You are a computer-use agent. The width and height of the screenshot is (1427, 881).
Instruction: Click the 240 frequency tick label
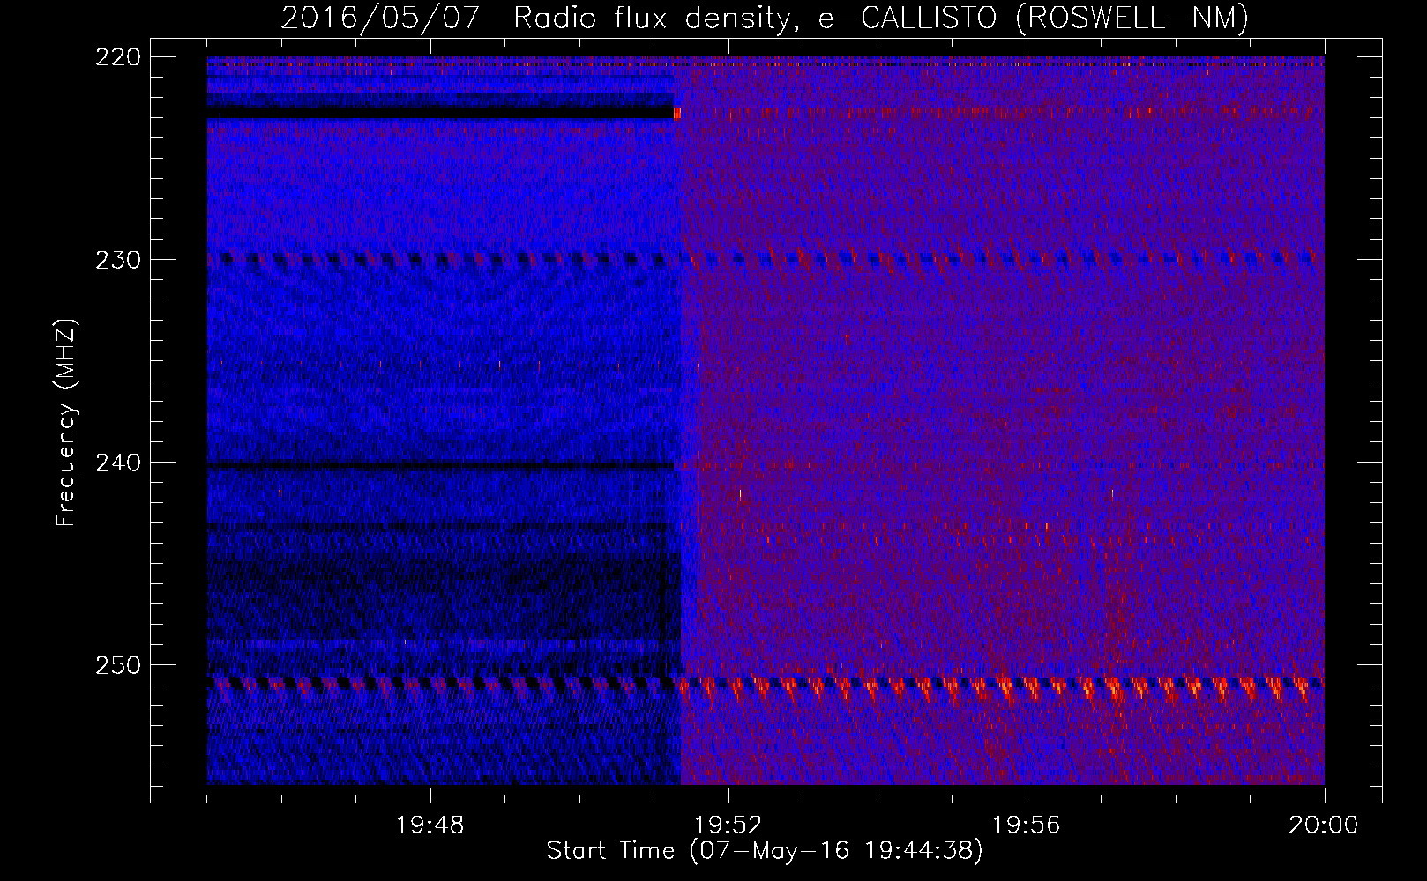click(x=117, y=463)
